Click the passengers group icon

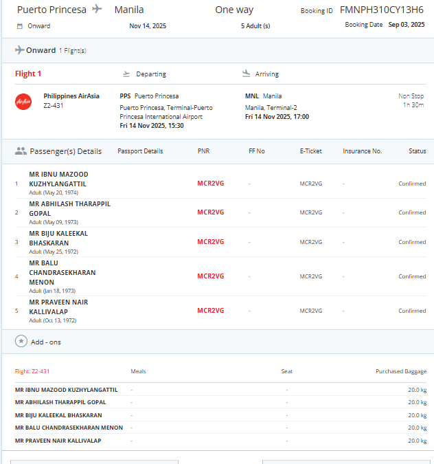click(x=21, y=151)
